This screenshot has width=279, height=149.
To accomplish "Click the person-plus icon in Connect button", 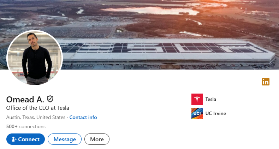I will pyautogui.click(x=14, y=139).
